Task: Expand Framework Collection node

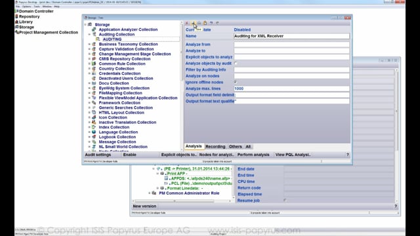Action: pos(89,103)
